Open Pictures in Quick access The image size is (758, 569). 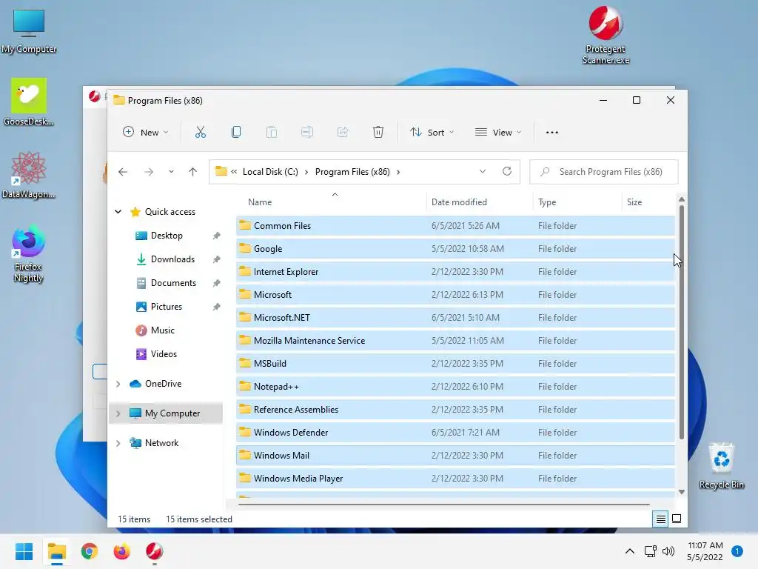[x=167, y=307]
